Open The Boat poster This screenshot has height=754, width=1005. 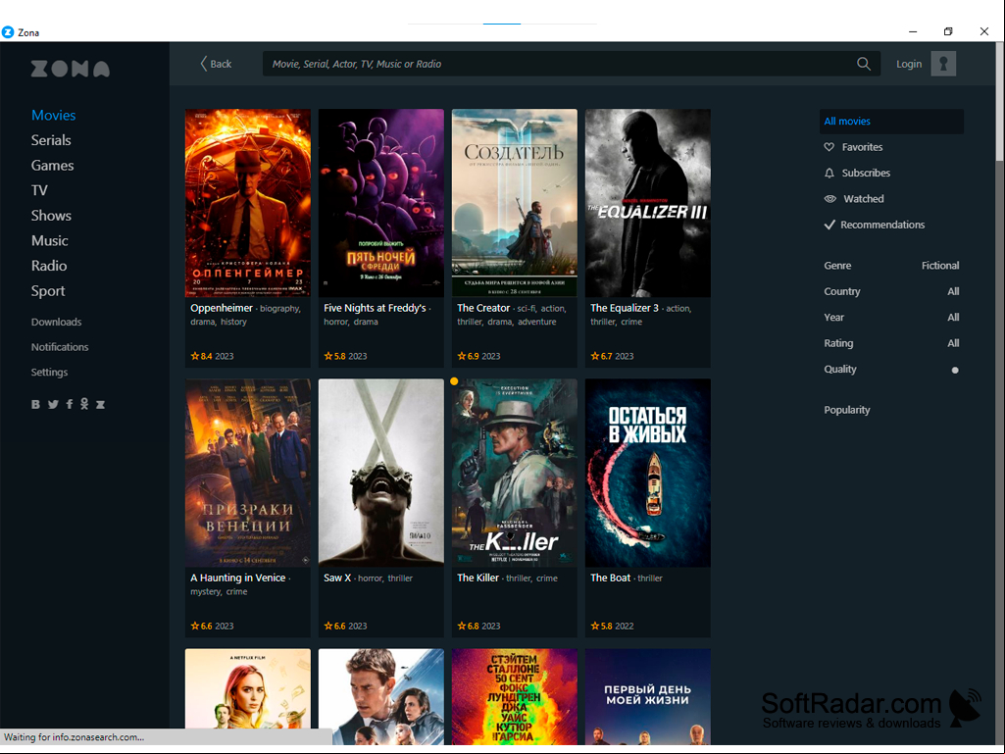[x=647, y=473]
